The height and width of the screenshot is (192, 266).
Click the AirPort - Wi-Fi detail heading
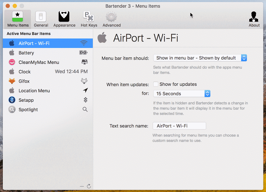click(146, 38)
